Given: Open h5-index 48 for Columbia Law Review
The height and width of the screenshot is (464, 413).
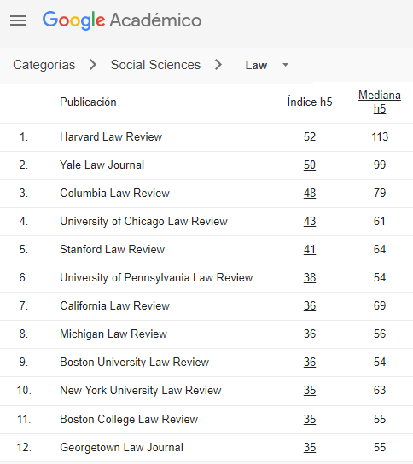Looking at the screenshot, I should [x=310, y=194].
